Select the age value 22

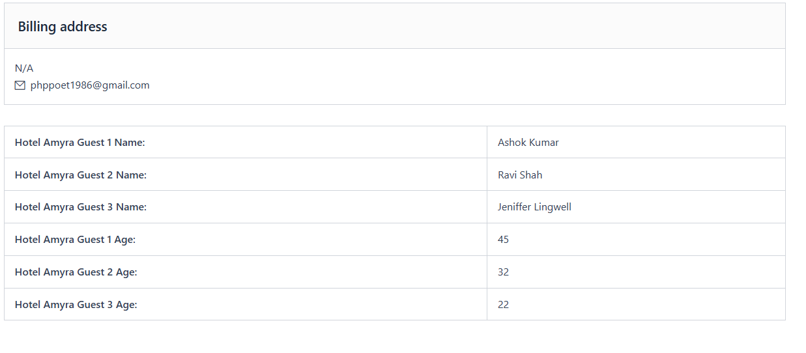coord(503,305)
